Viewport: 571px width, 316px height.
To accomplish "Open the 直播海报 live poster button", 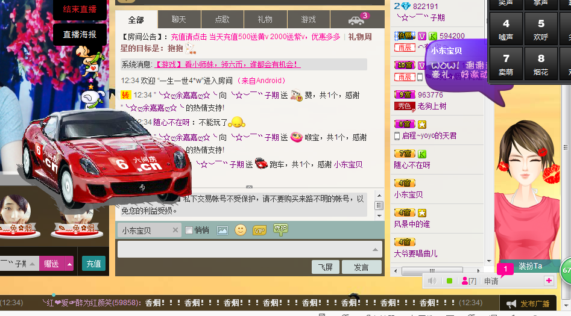I will [x=80, y=34].
